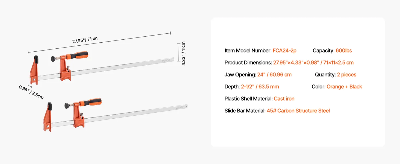Click the Capacity value 600lbs

click(344, 51)
